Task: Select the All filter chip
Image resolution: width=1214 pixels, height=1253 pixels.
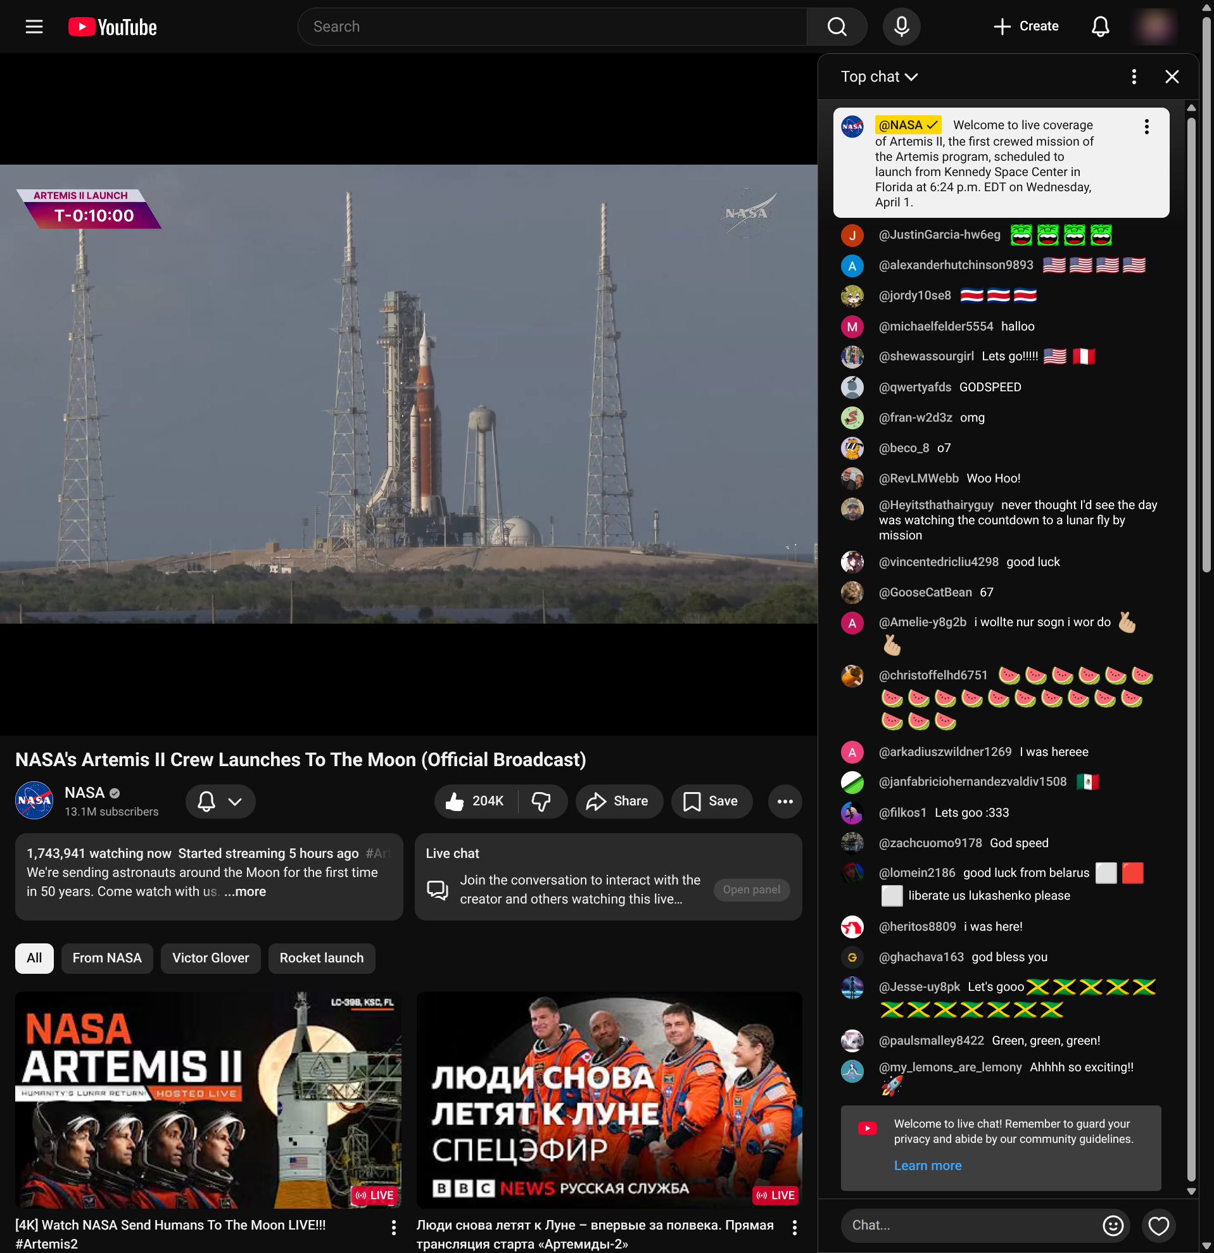Action: coord(35,959)
